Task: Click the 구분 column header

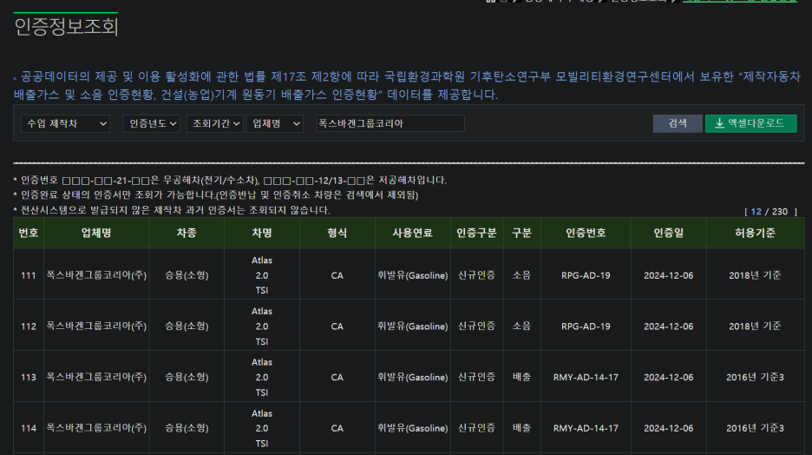Action: pyautogui.click(x=521, y=234)
